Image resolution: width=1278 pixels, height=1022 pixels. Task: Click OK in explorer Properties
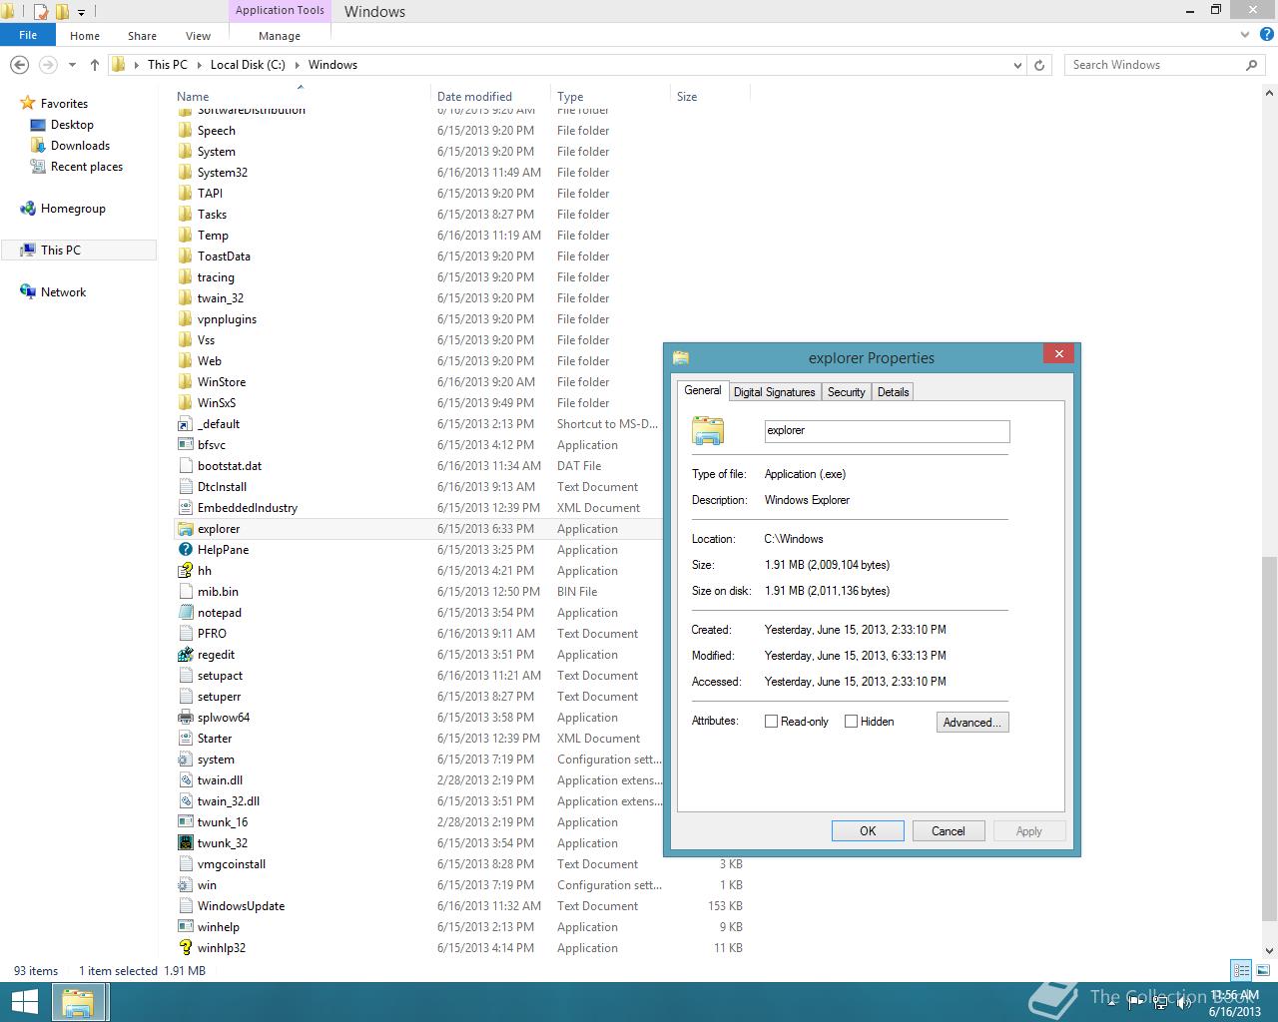(868, 830)
